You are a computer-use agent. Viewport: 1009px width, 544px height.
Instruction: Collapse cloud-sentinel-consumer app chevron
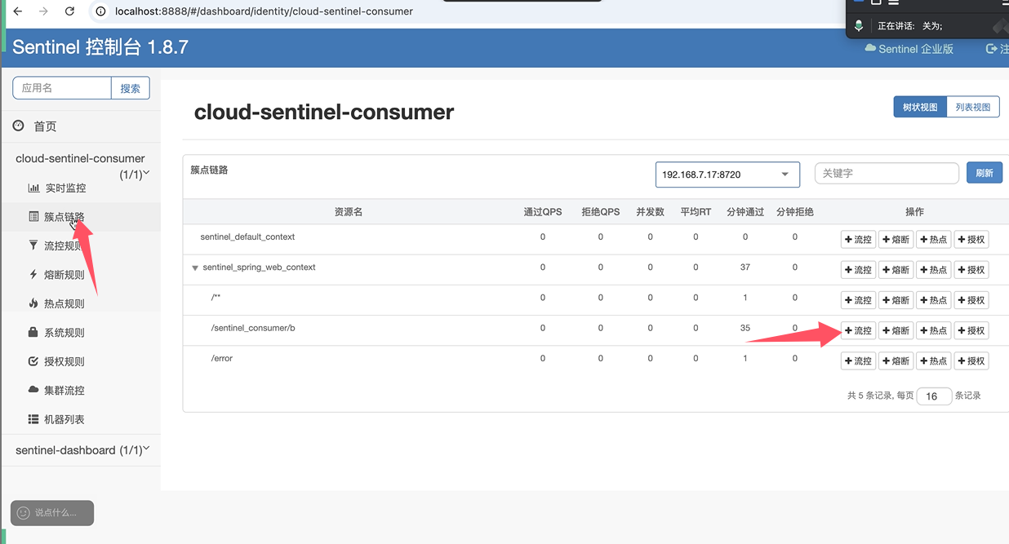pos(146,174)
